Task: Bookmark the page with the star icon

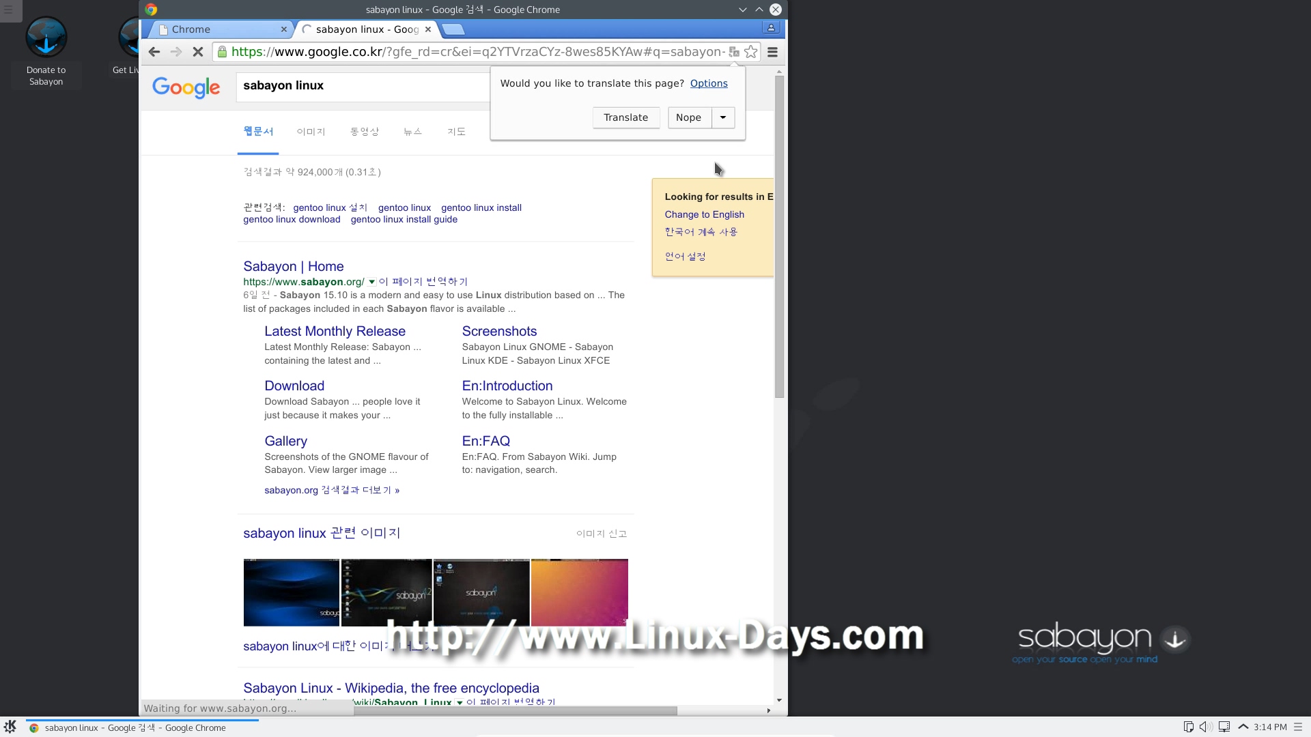Action: pyautogui.click(x=750, y=52)
